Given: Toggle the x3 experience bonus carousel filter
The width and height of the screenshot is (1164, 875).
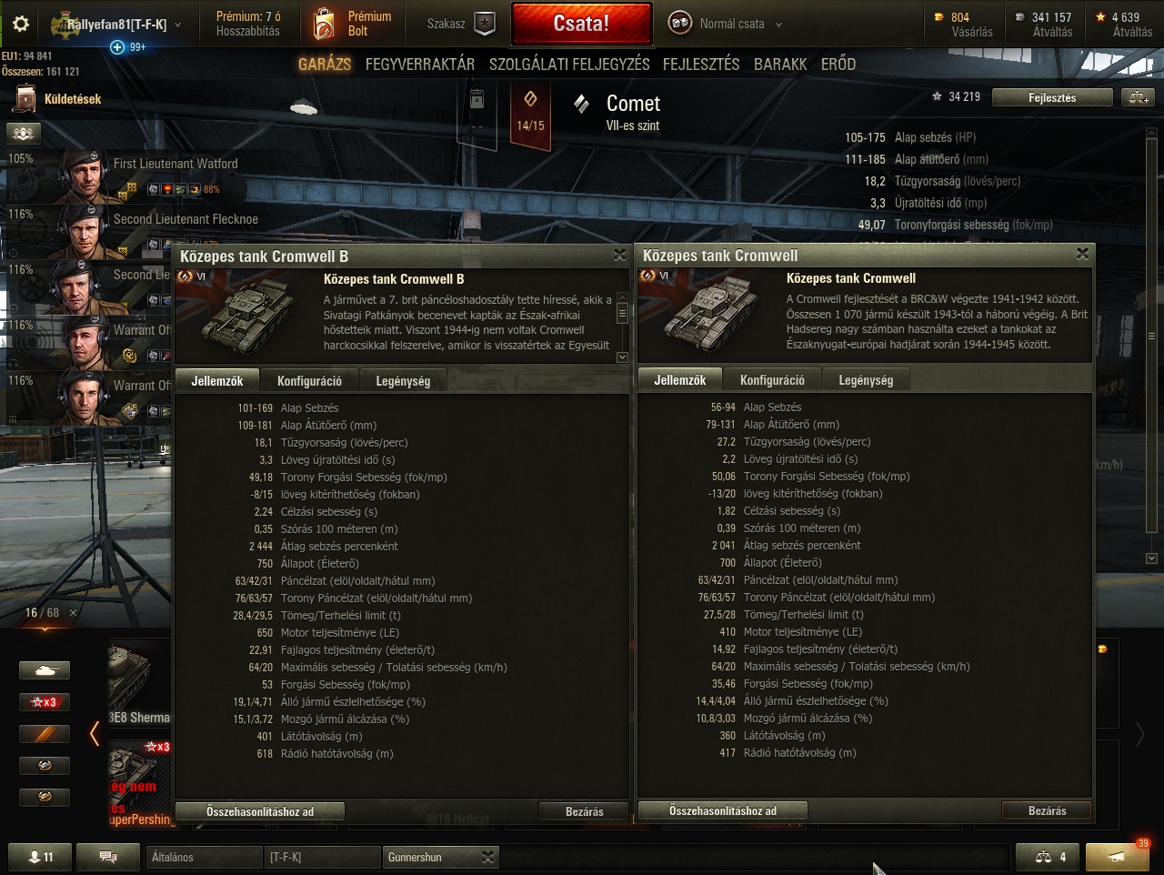Looking at the screenshot, I should [x=45, y=702].
